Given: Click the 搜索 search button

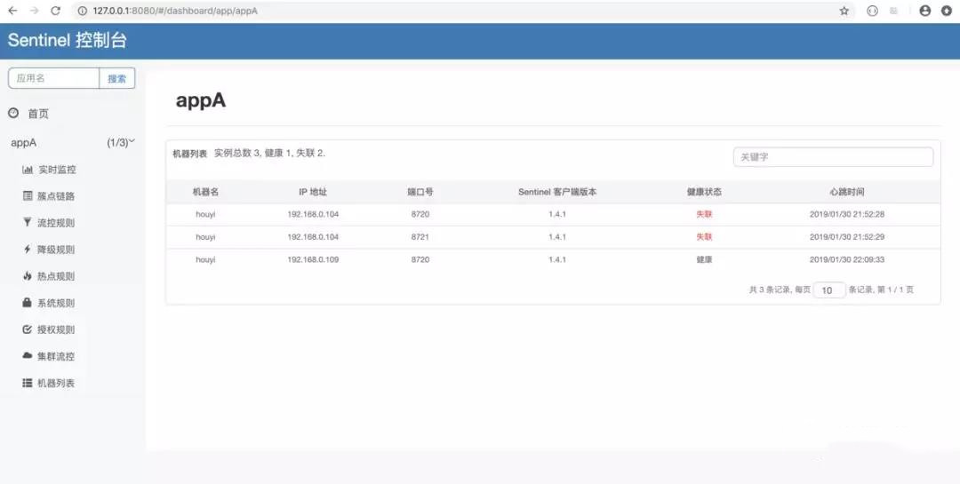Looking at the screenshot, I should coord(117,78).
